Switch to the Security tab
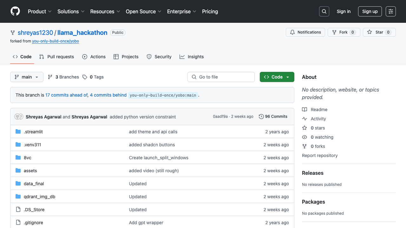 [159, 57]
